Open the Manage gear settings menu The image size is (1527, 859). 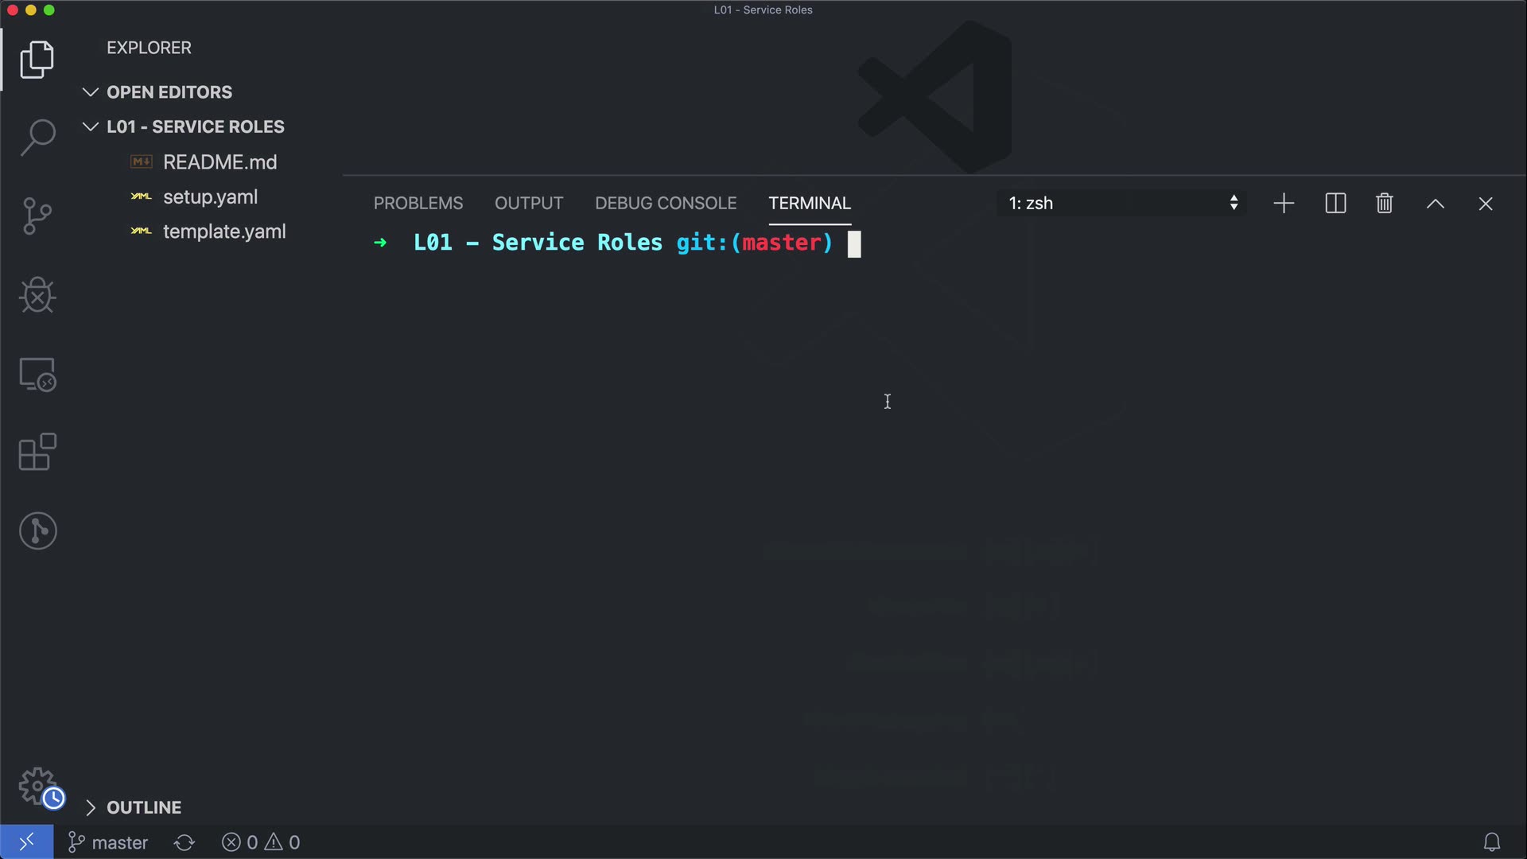coord(37,786)
